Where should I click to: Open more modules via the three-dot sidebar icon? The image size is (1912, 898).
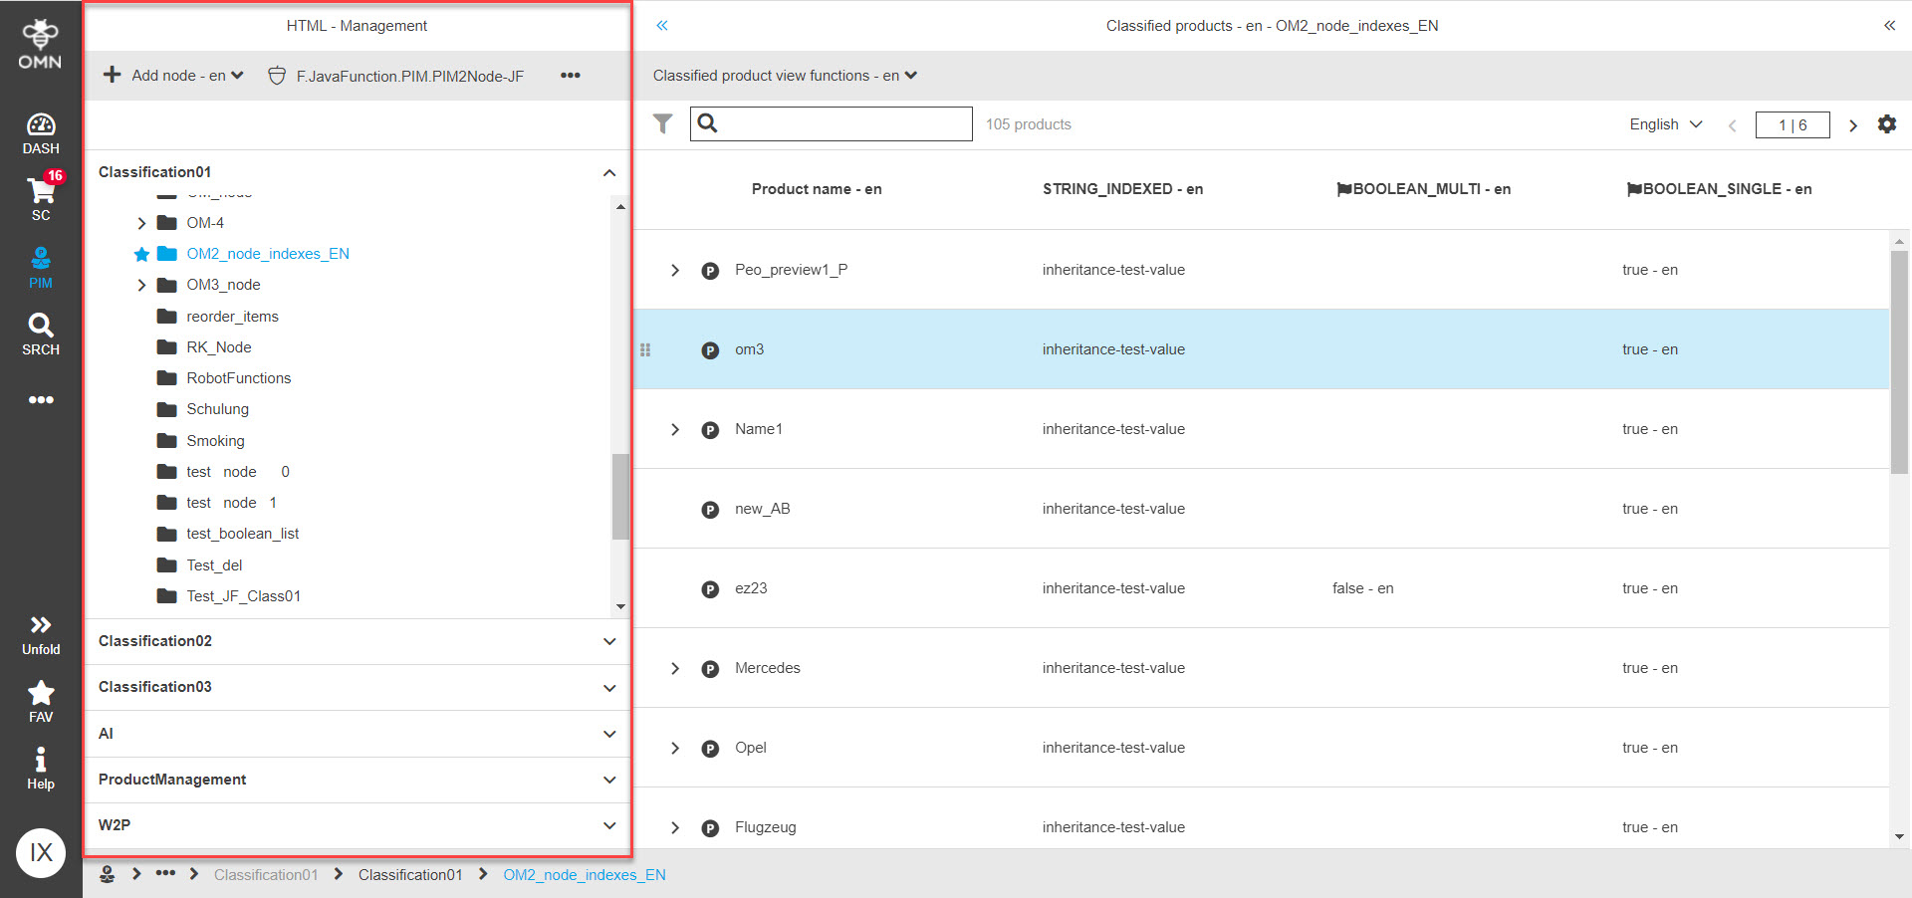point(40,399)
